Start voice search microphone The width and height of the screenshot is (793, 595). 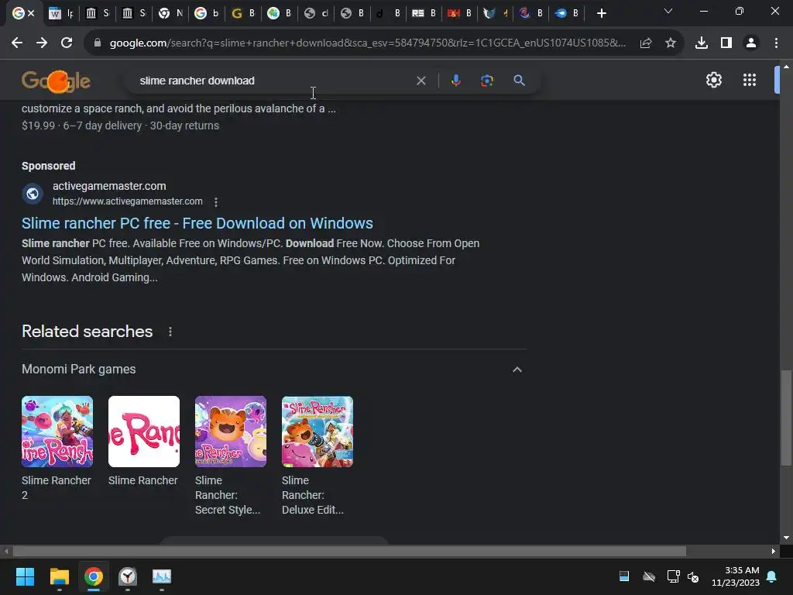coord(455,81)
